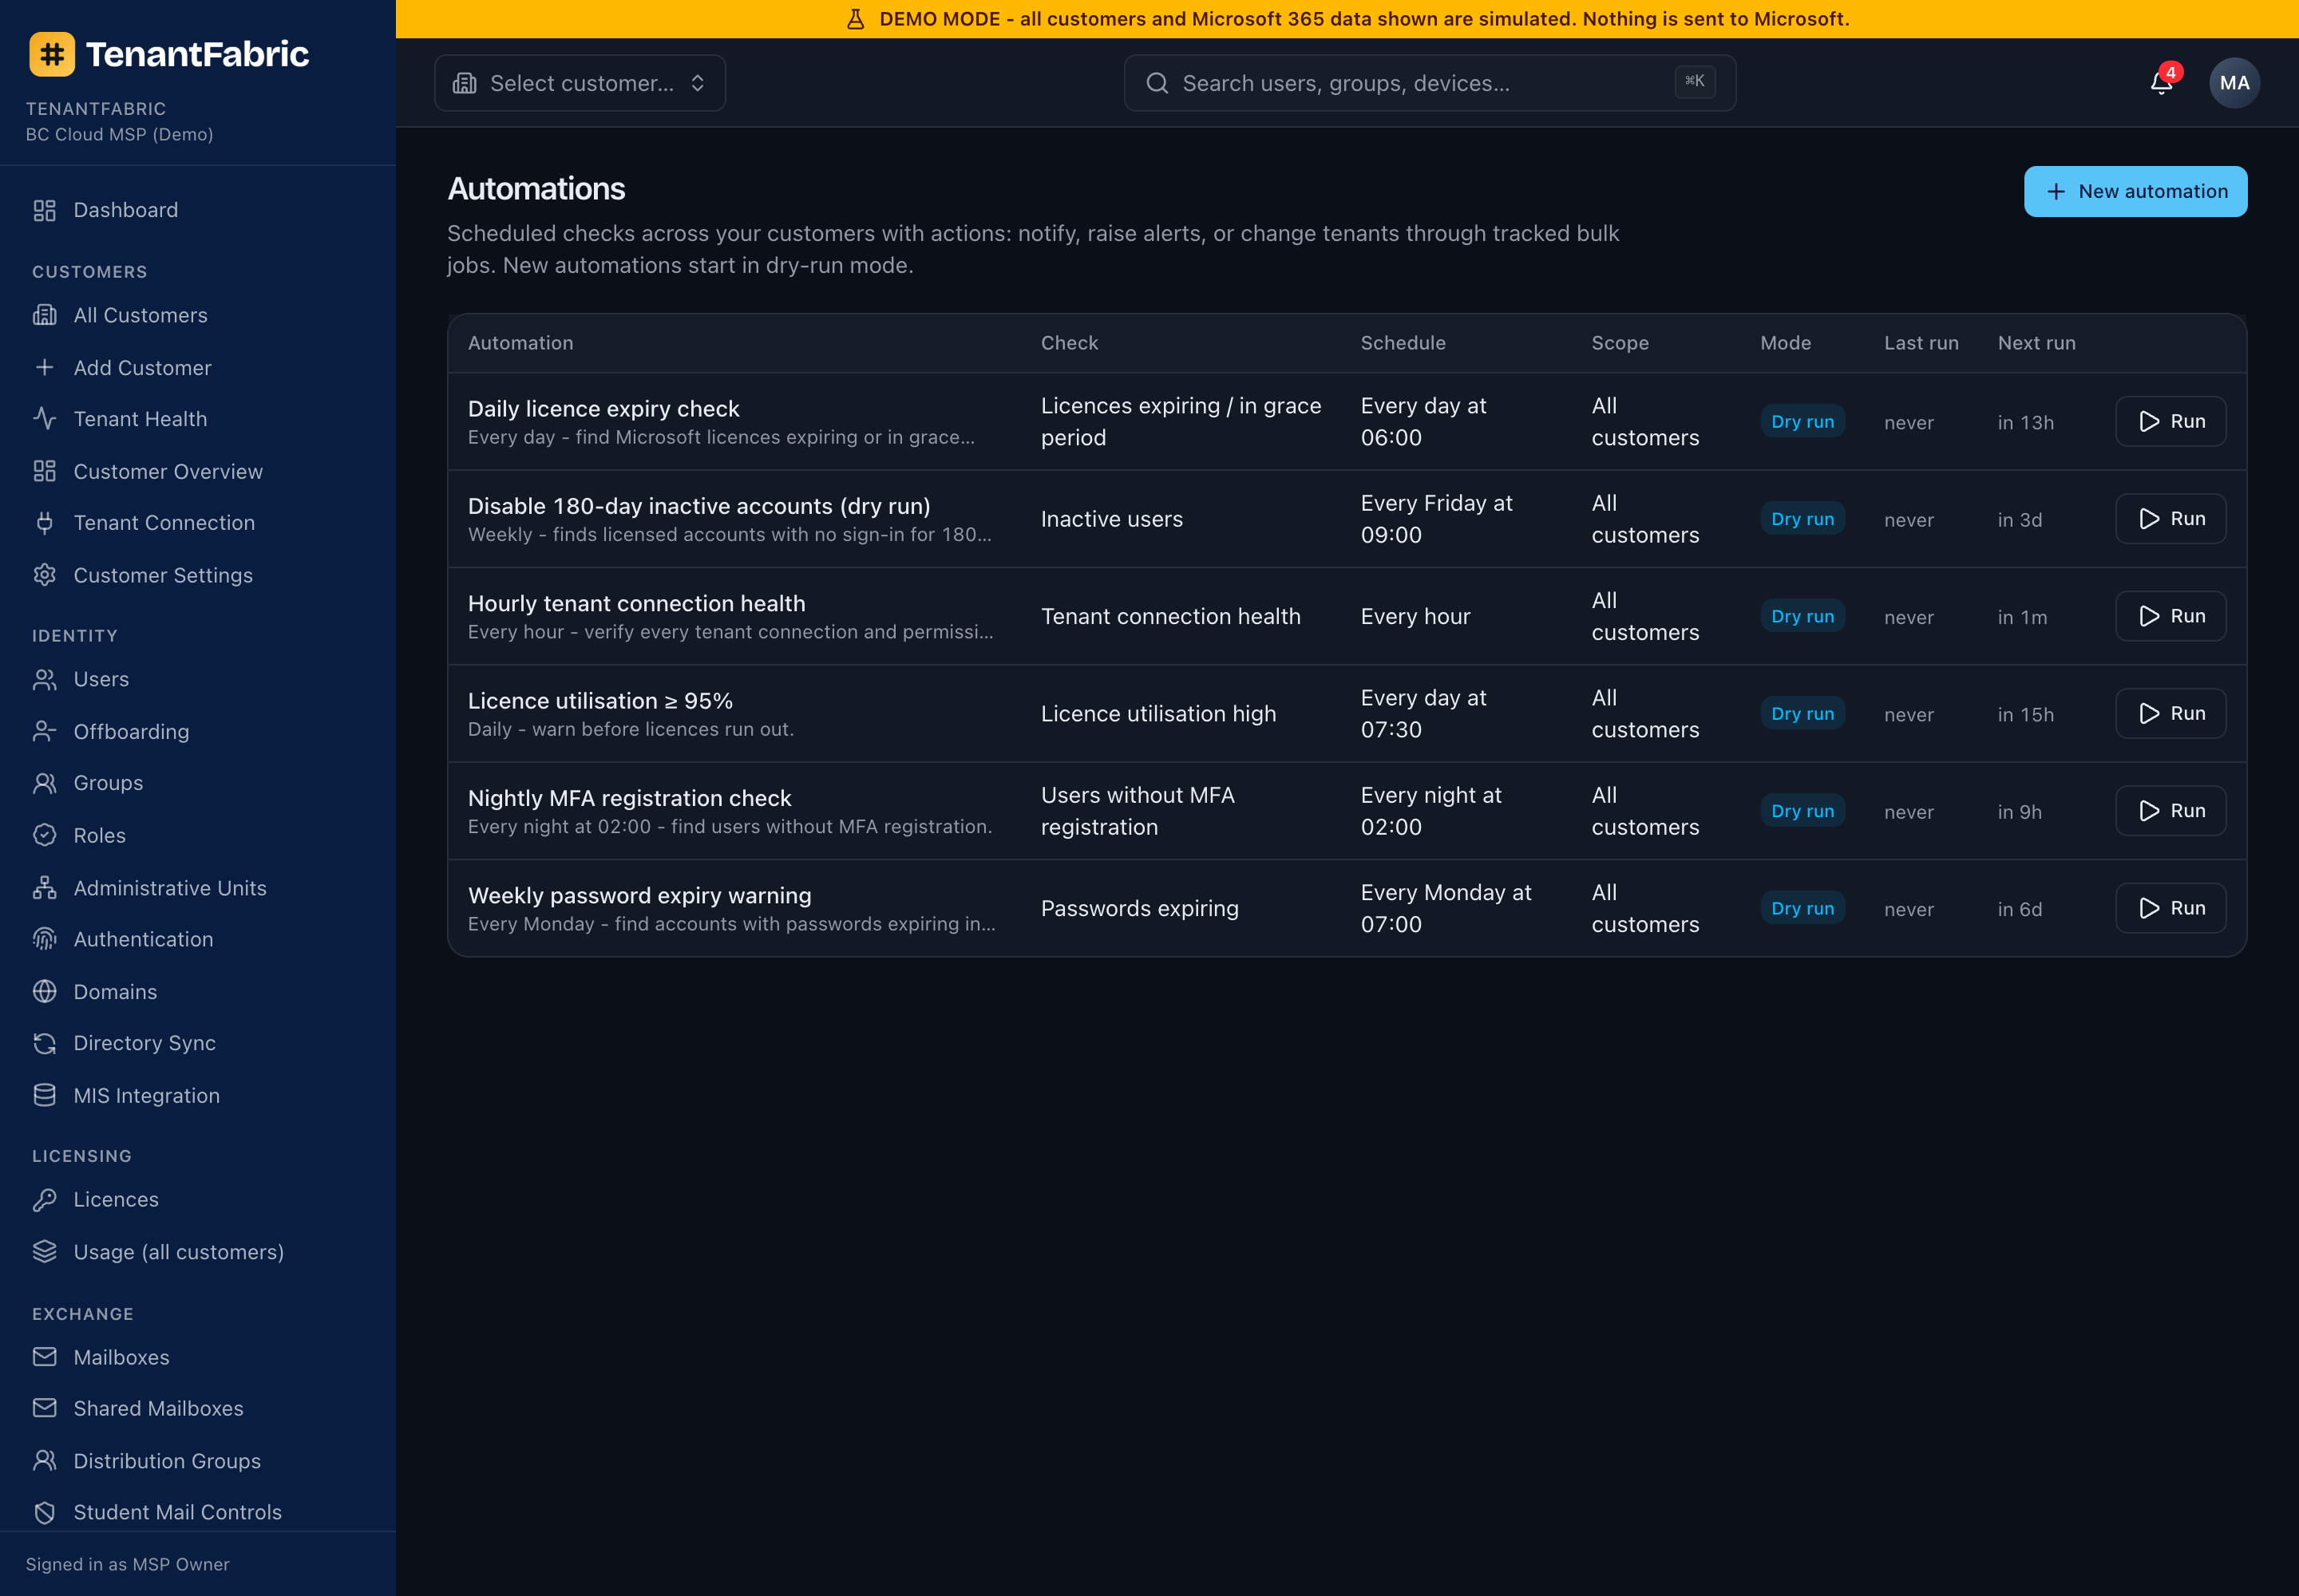
Task: Click the Roles badge icon
Action: tap(44, 835)
